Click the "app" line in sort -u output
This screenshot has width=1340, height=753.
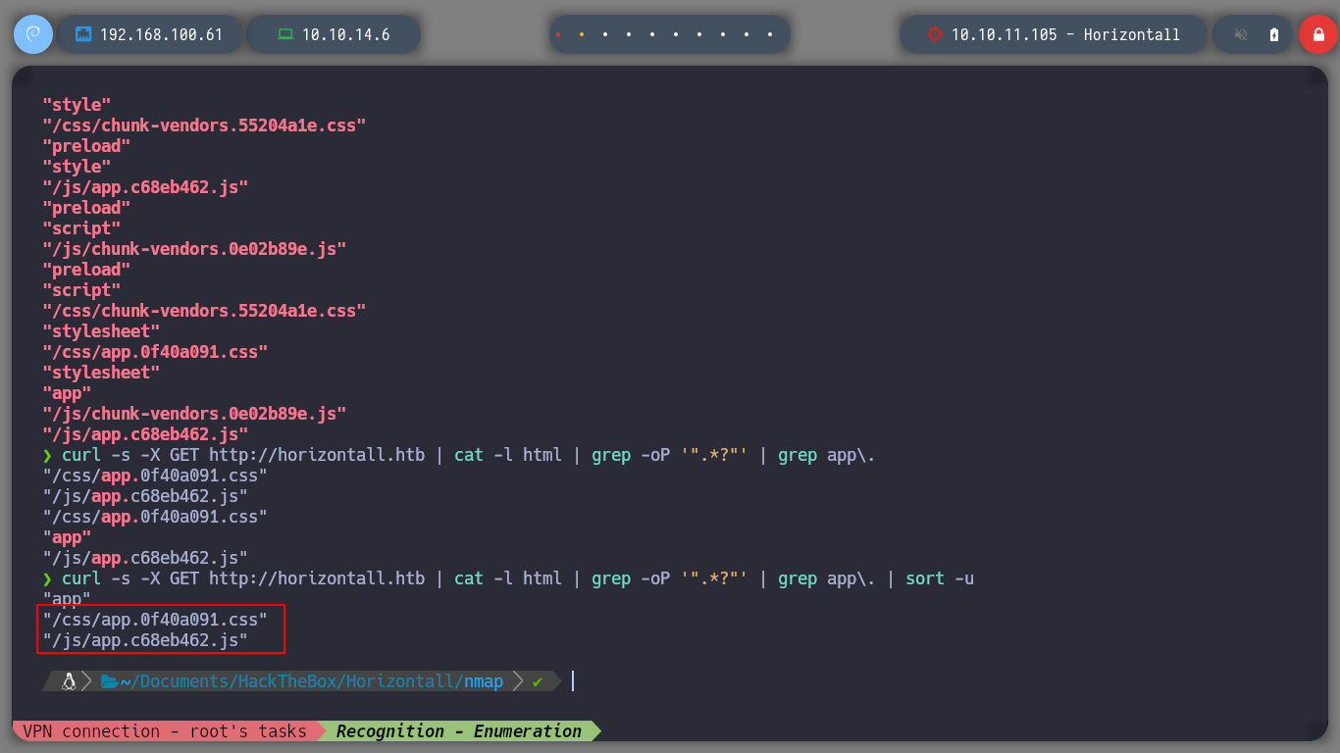(x=67, y=599)
